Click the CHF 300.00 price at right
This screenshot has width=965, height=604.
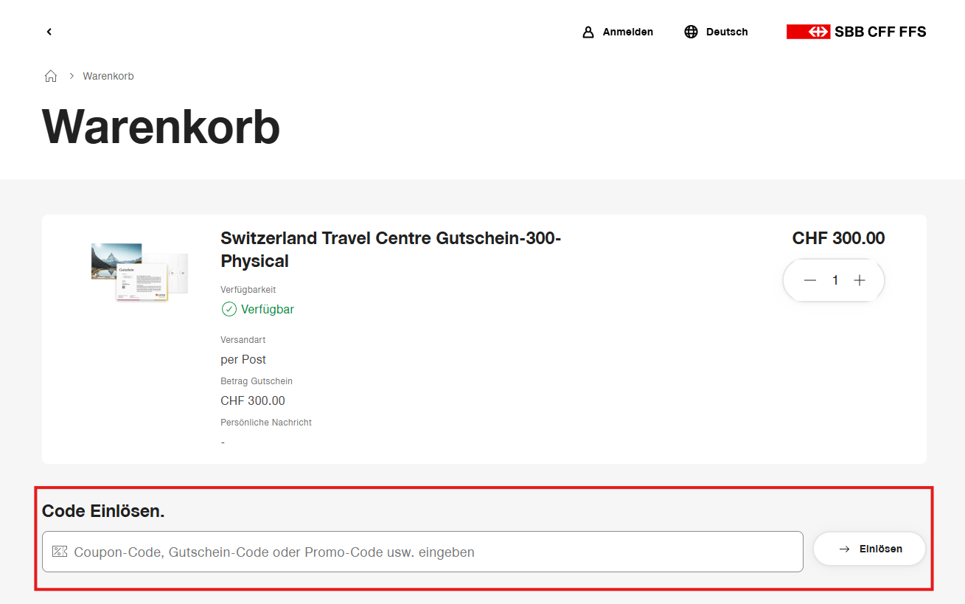point(838,238)
